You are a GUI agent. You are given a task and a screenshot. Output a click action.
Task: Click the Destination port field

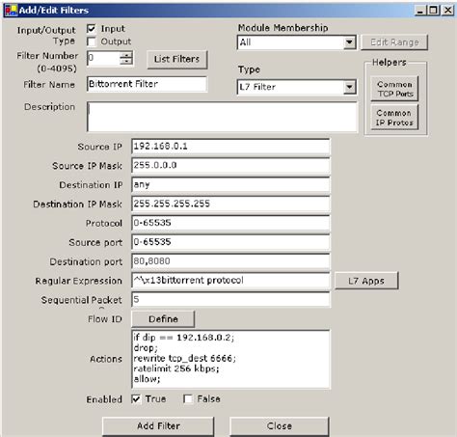230,261
